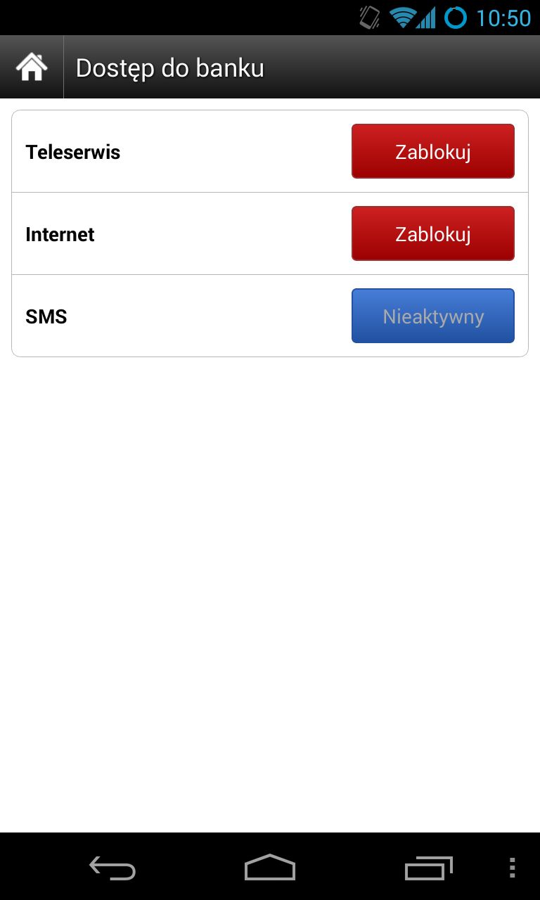
Task: Tap the Wi-Fi status icon
Action: (x=403, y=18)
